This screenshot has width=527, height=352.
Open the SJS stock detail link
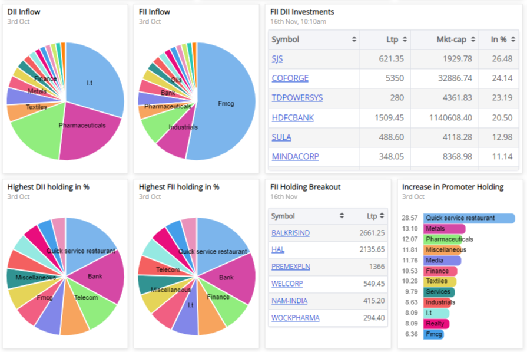(277, 58)
